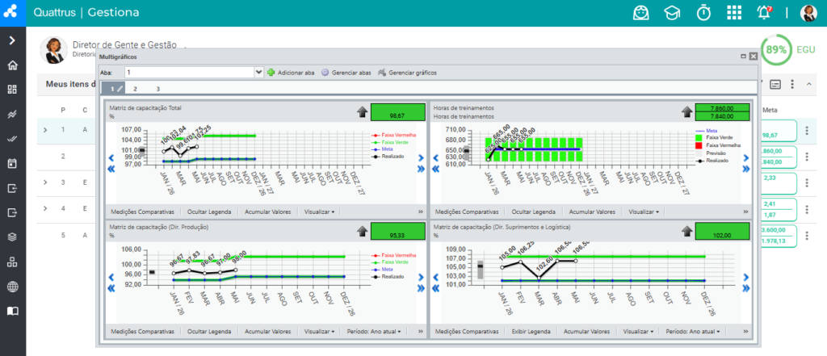827x356 pixels.
Task: Switch to tab 3 in Multigráficos
Action: [x=157, y=89]
